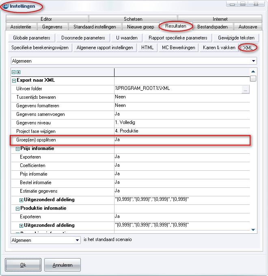Select the Estimatie gegevens row
Image resolution: width=268 pixels, height=276 pixels.
tap(130, 192)
